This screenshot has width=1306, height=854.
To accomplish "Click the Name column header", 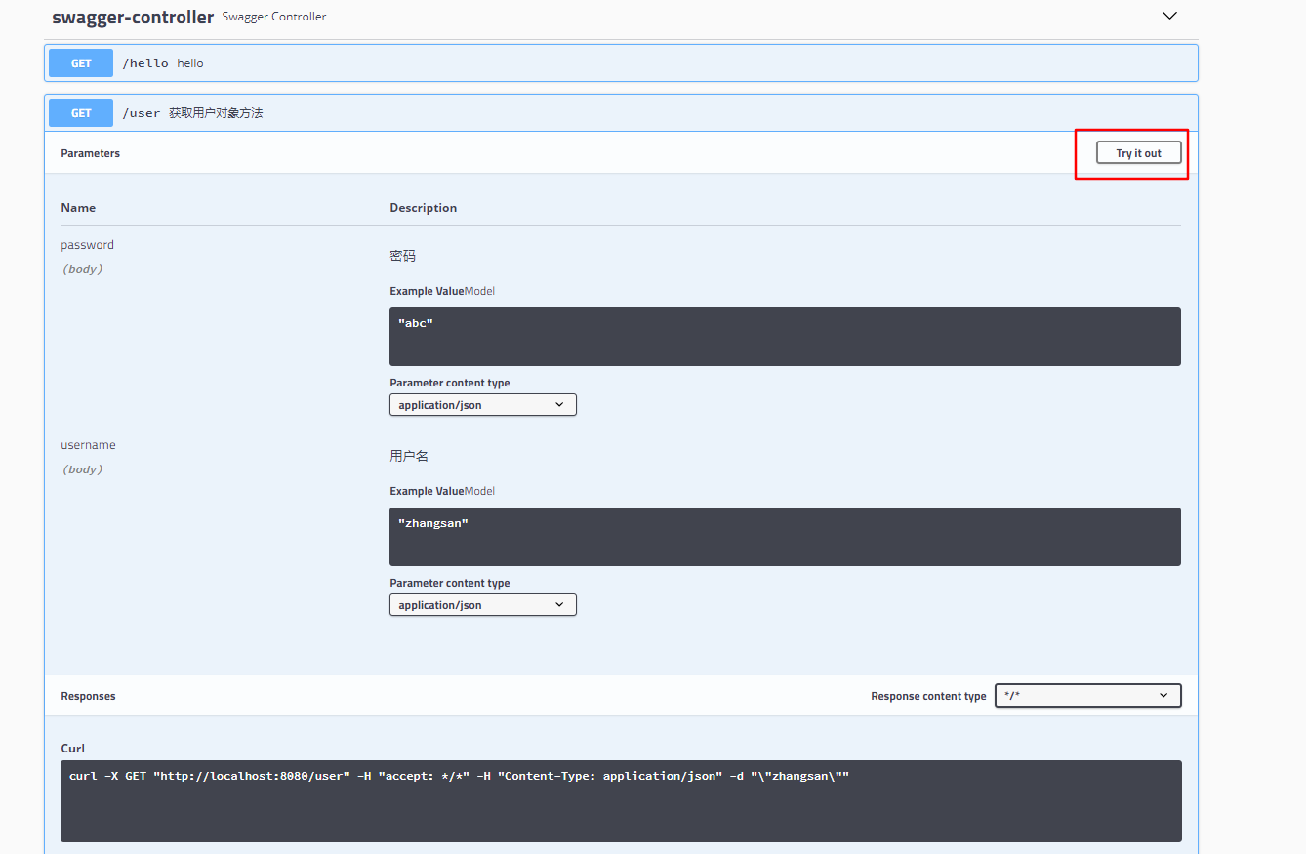I will pyautogui.click(x=78, y=208).
